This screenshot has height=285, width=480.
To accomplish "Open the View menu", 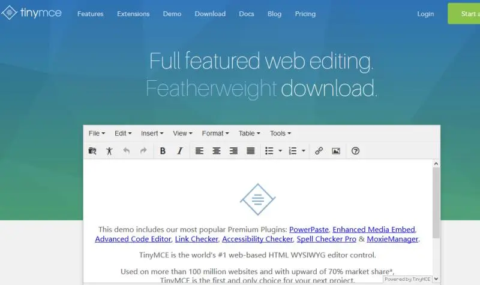I will coord(182,134).
